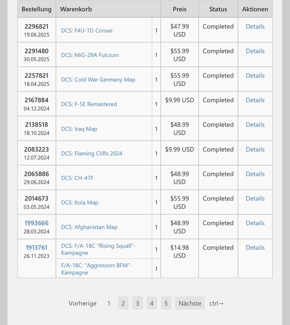Screen dimensions: 290x325
Task: Open Details for the Kola Map order
Action: 255,198
